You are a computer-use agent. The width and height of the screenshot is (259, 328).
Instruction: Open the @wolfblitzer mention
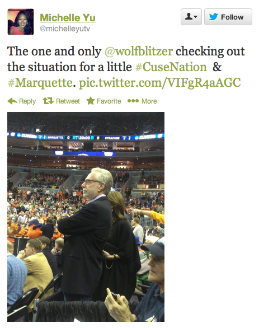click(139, 51)
